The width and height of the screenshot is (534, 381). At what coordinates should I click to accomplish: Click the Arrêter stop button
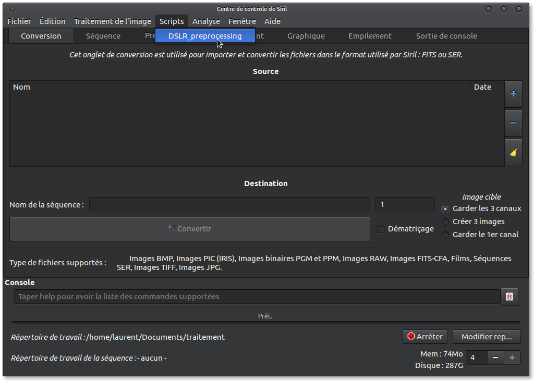(x=424, y=337)
